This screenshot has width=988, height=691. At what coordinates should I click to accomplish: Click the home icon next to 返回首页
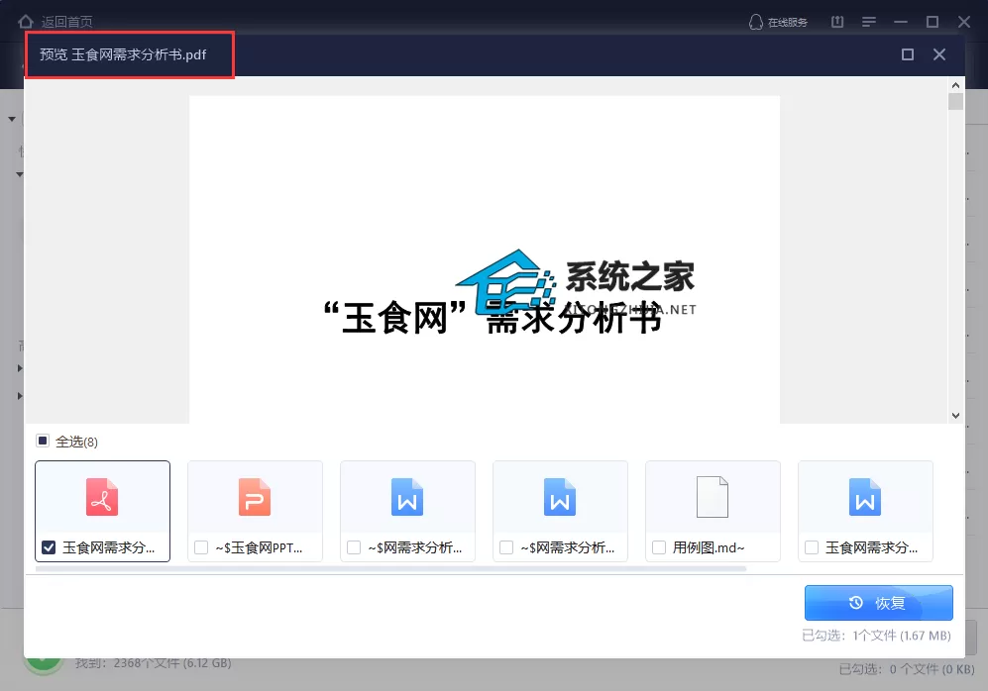click(x=25, y=22)
